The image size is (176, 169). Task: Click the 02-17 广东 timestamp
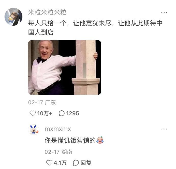pyautogui.click(x=42, y=102)
